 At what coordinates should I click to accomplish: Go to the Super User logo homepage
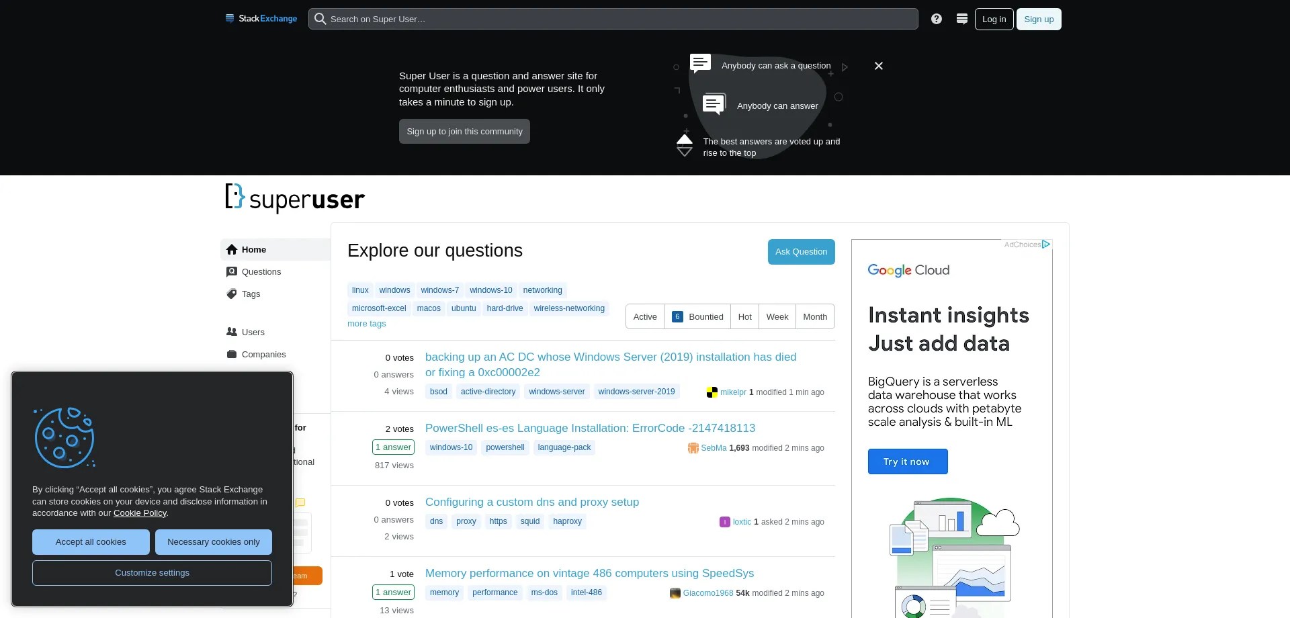click(295, 198)
